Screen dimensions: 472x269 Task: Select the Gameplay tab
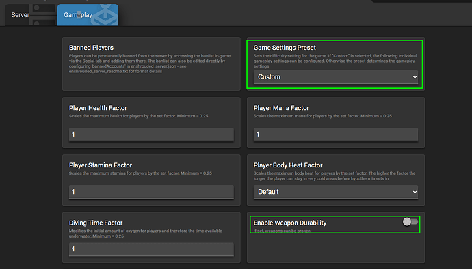point(88,15)
